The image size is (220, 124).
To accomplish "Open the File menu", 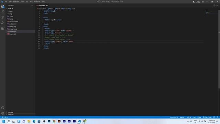I will (x=6, y=2).
